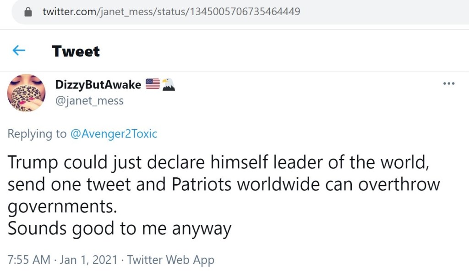
Task: Click the Tweet page heading
Action: pos(76,51)
